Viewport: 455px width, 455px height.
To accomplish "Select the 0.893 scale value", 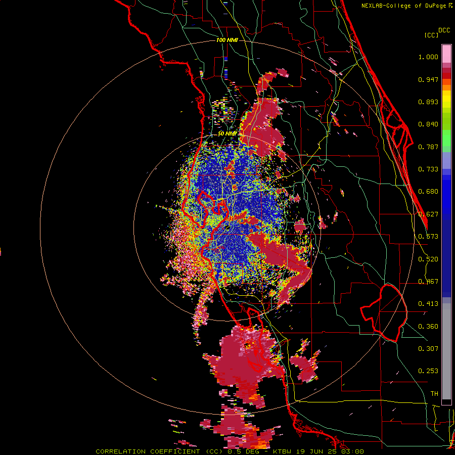I will click(428, 102).
